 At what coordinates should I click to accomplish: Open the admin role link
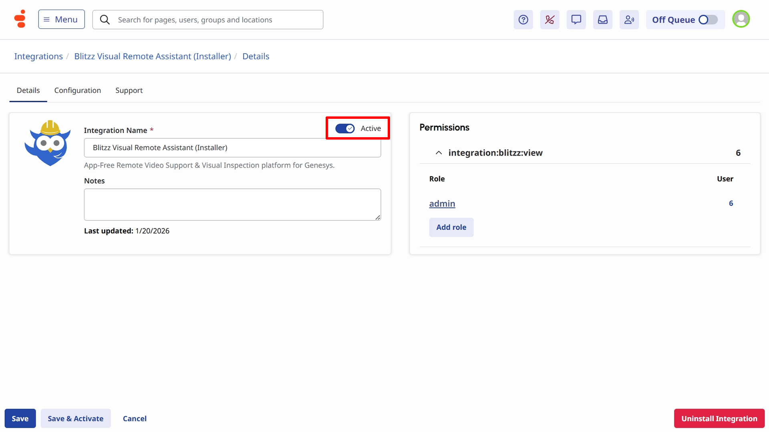442,204
